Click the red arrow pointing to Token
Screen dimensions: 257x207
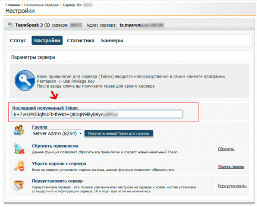[x=54, y=95]
